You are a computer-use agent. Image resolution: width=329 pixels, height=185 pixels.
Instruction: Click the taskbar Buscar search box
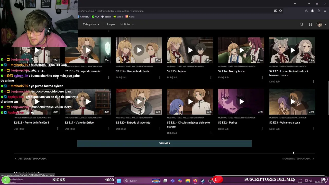click(142, 181)
